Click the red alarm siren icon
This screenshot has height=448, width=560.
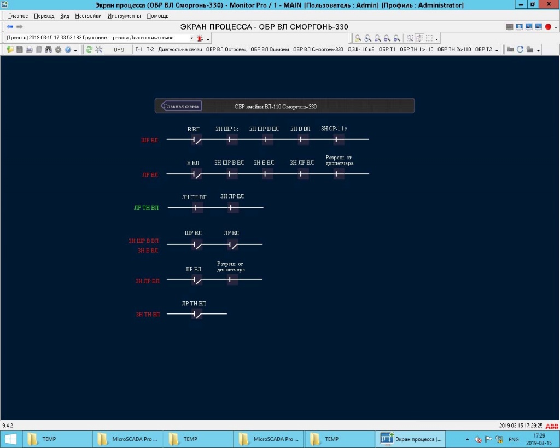pyautogui.click(x=200, y=38)
